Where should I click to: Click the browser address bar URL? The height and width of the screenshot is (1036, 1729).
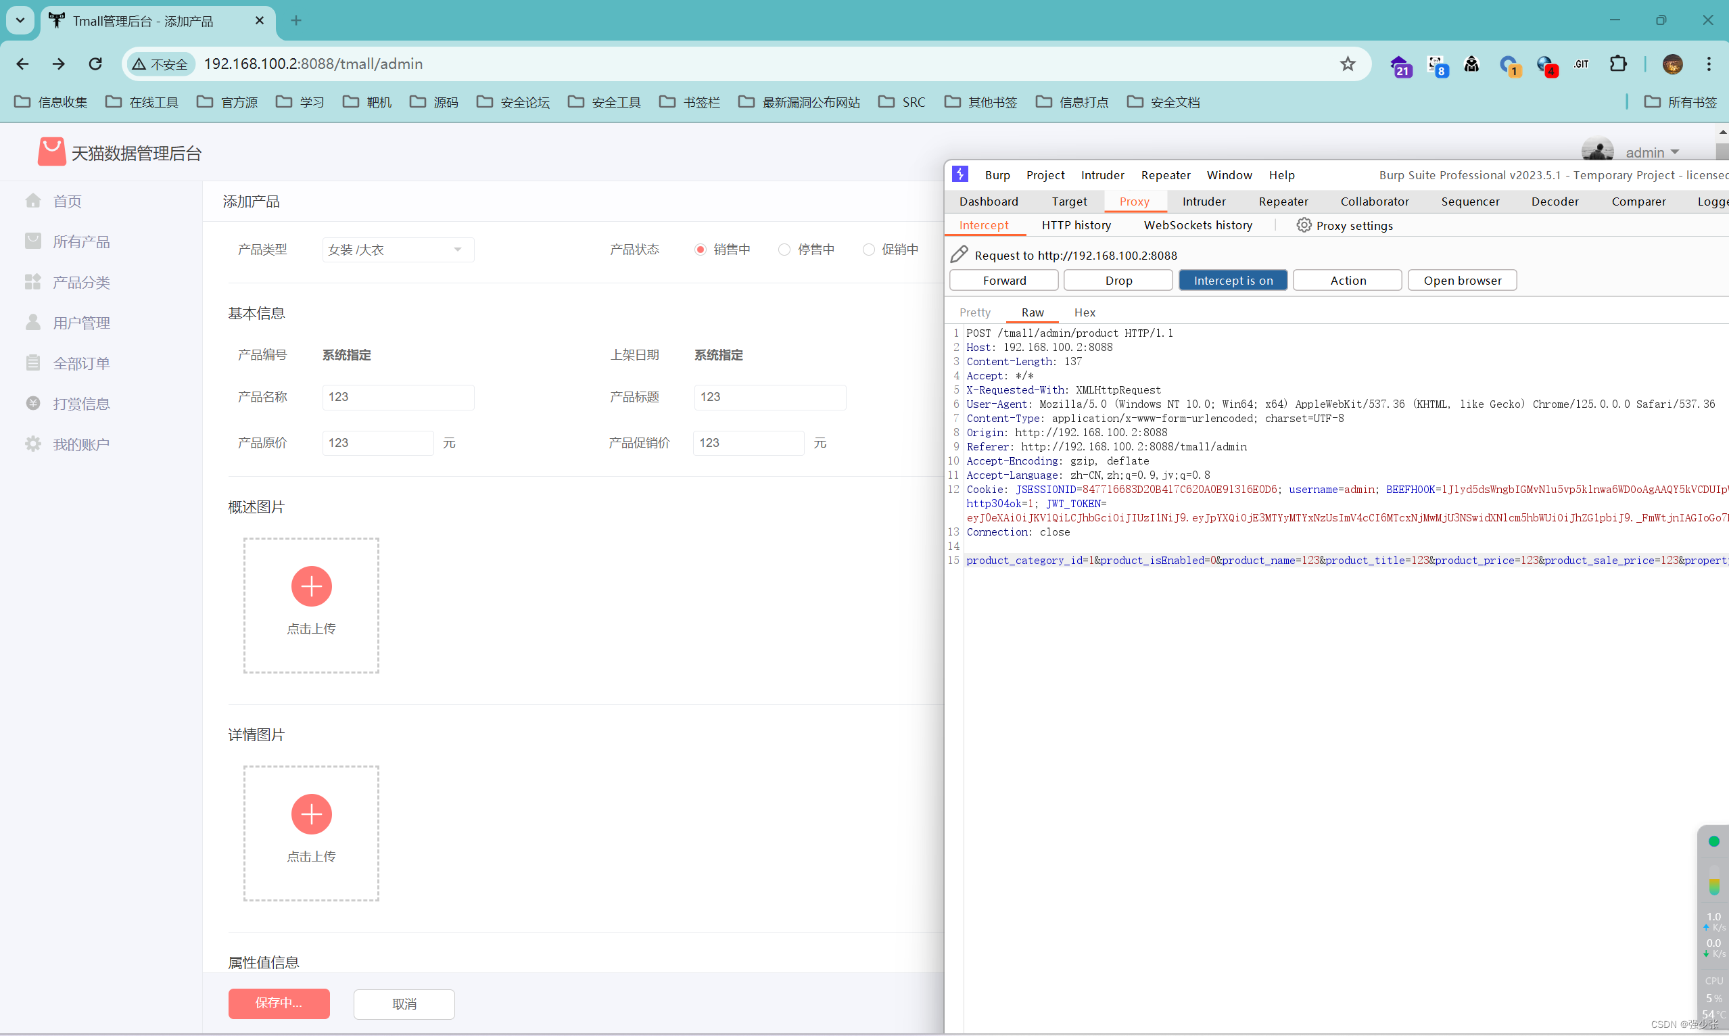point(312,64)
